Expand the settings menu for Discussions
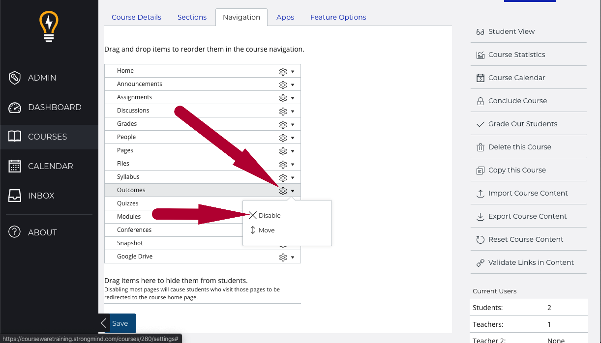 pyautogui.click(x=287, y=111)
